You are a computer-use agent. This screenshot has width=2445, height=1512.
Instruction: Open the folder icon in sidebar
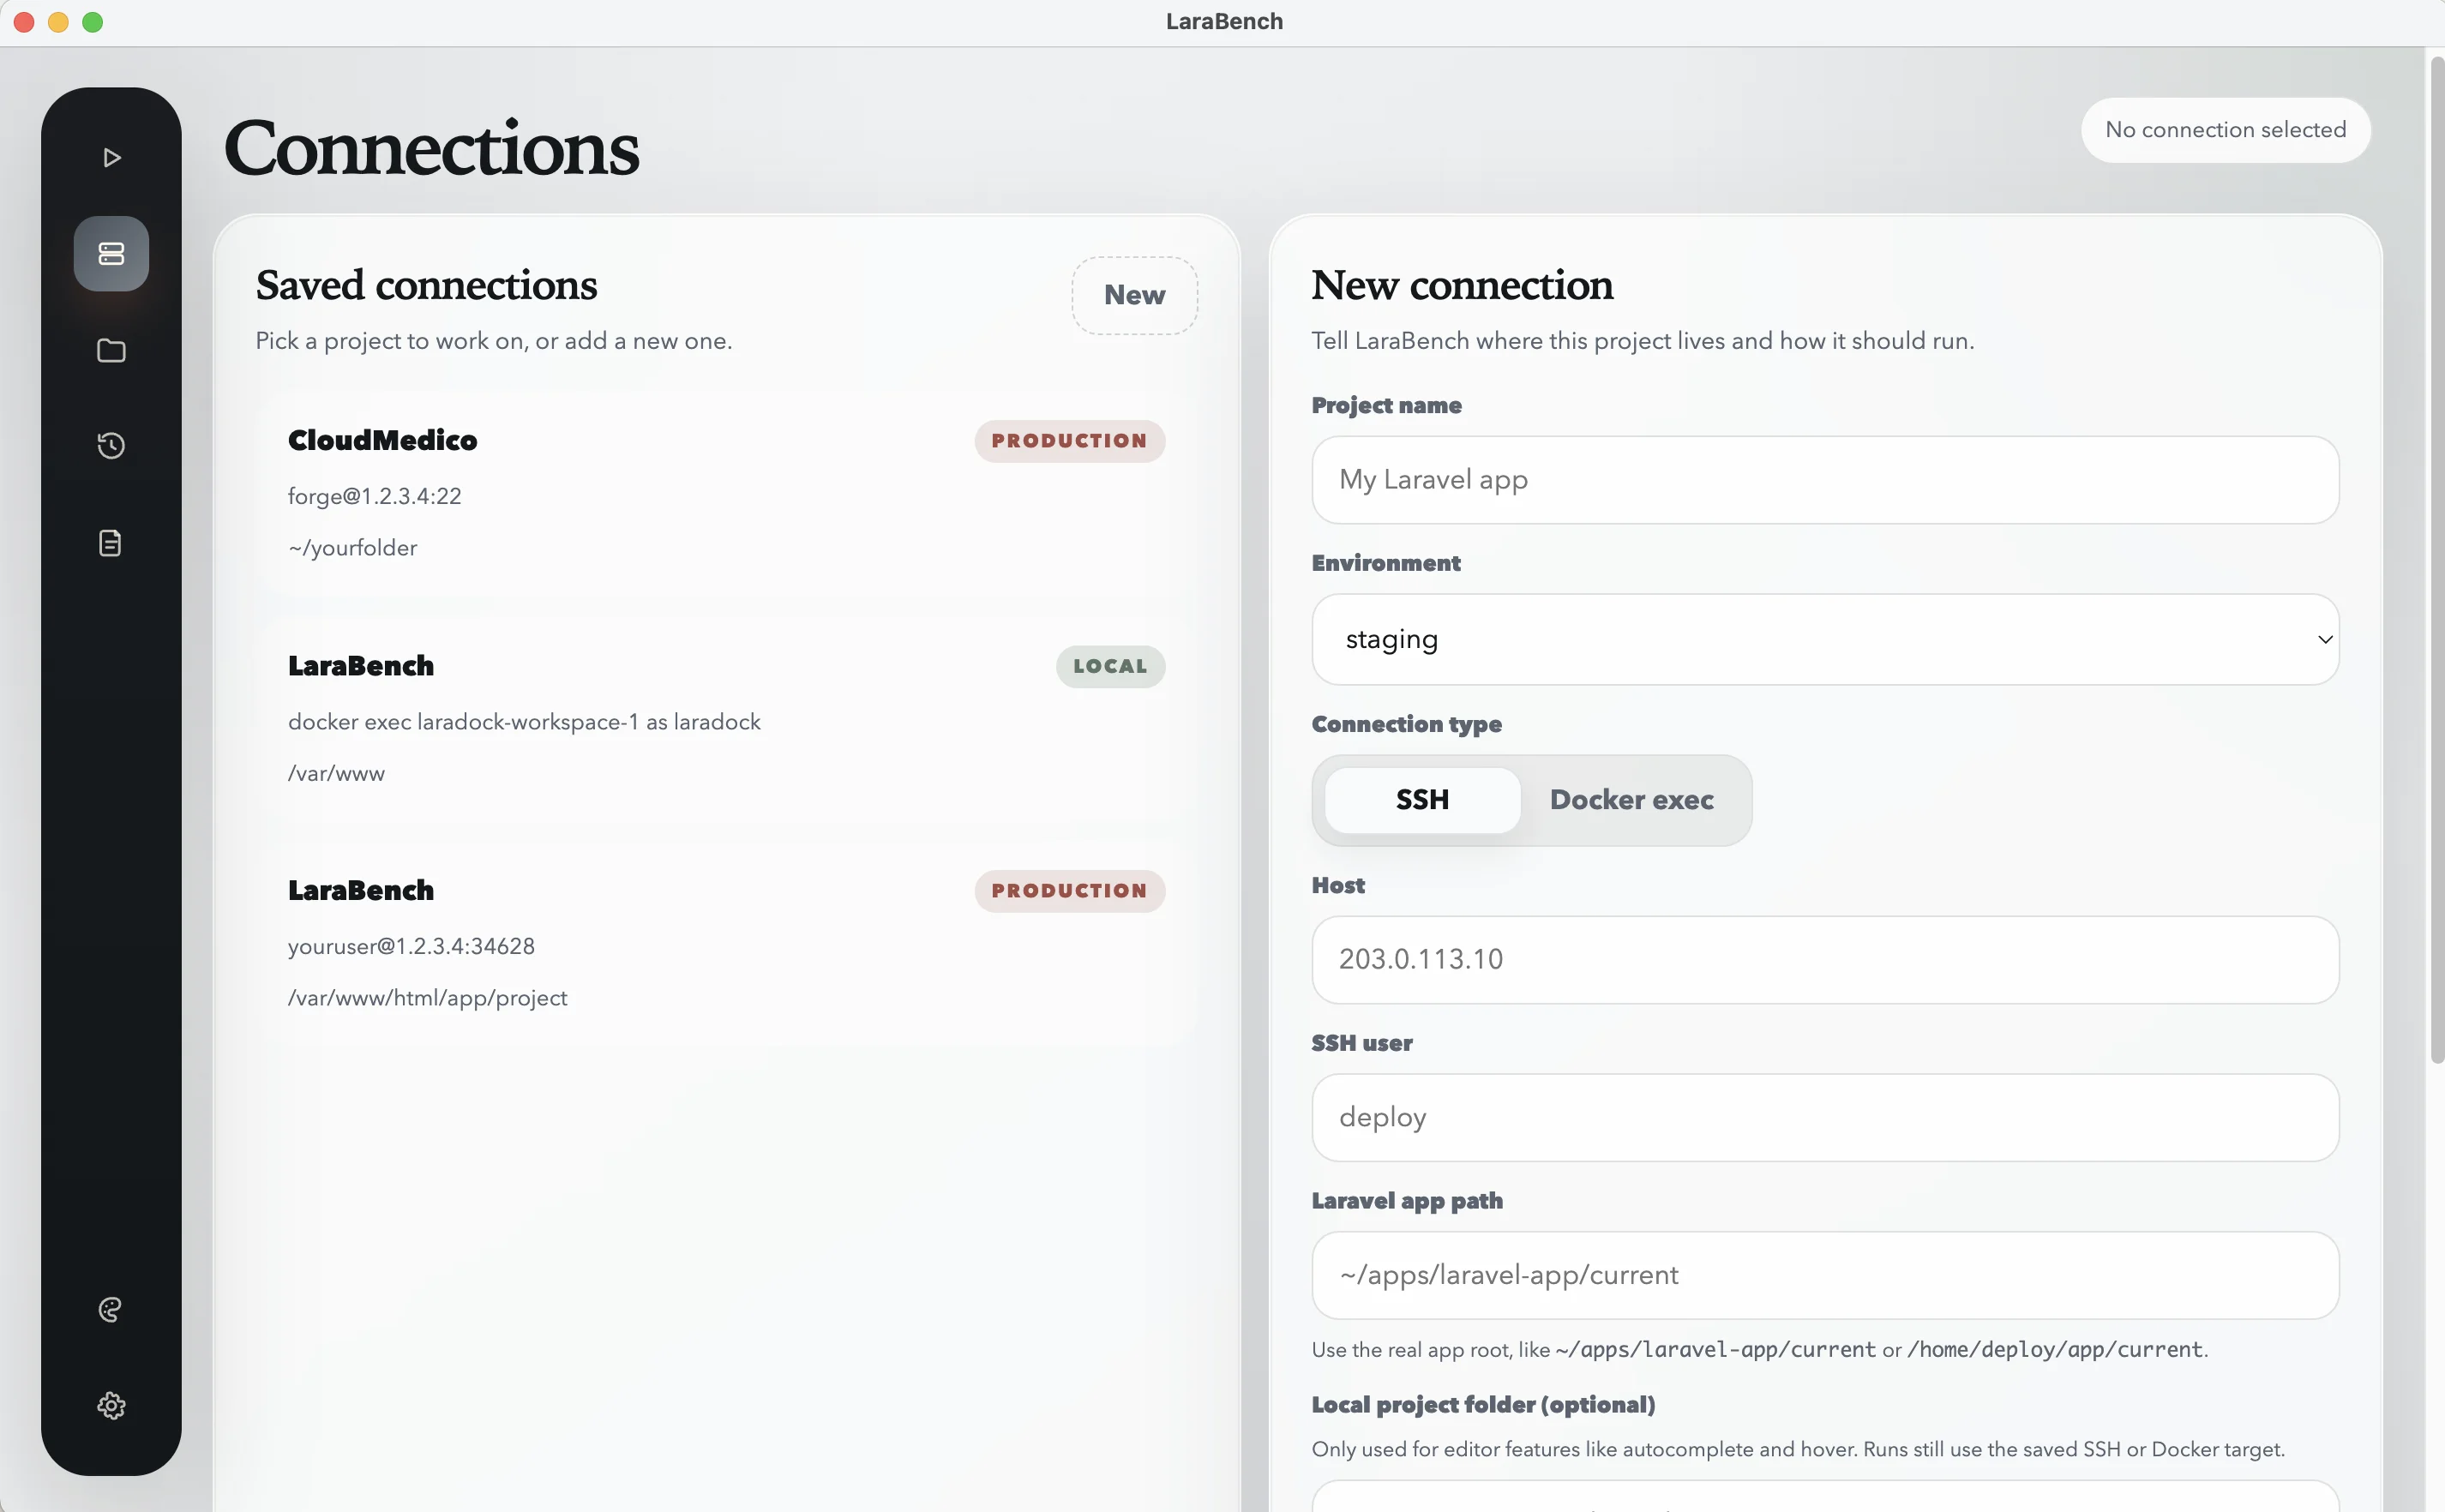111,350
